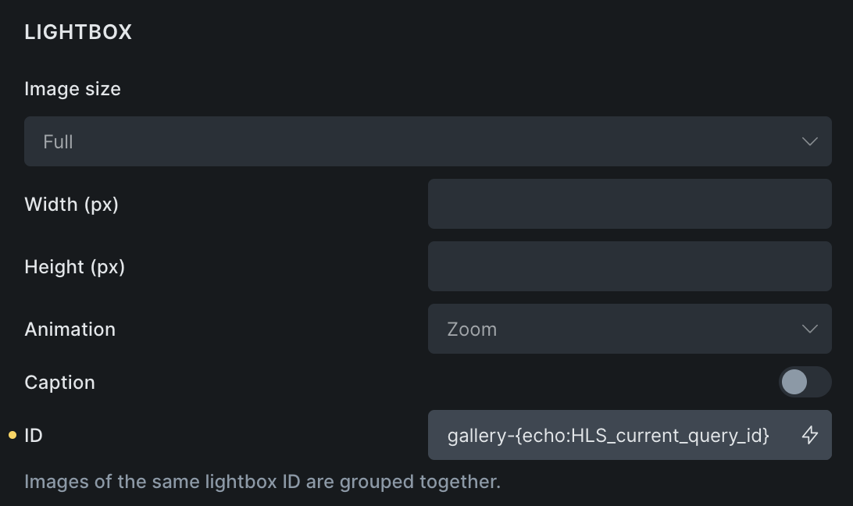Click the word Full in Image size
The width and height of the screenshot is (853, 506).
tap(59, 142)
